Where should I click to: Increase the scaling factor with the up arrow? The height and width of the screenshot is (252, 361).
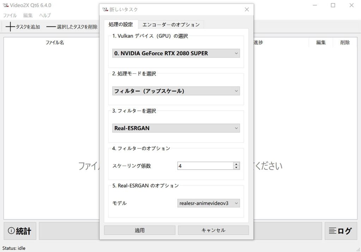(236, 163)
